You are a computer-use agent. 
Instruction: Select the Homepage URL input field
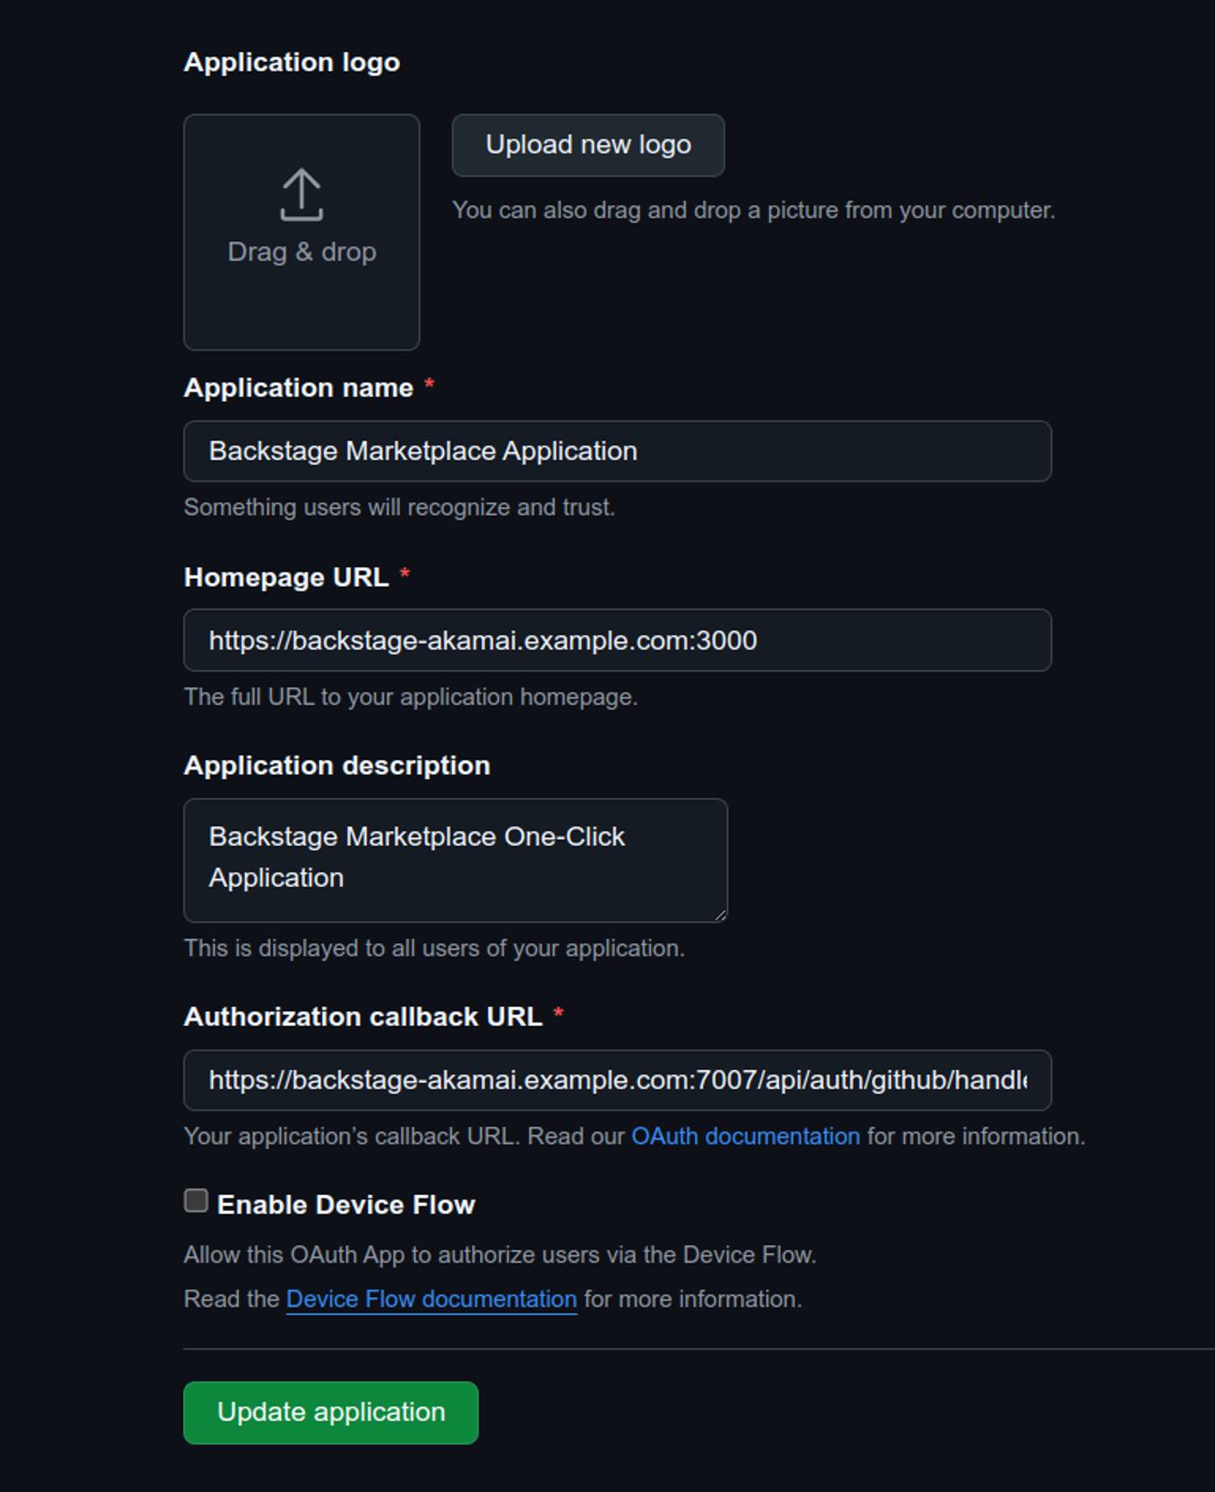(615, 640)
